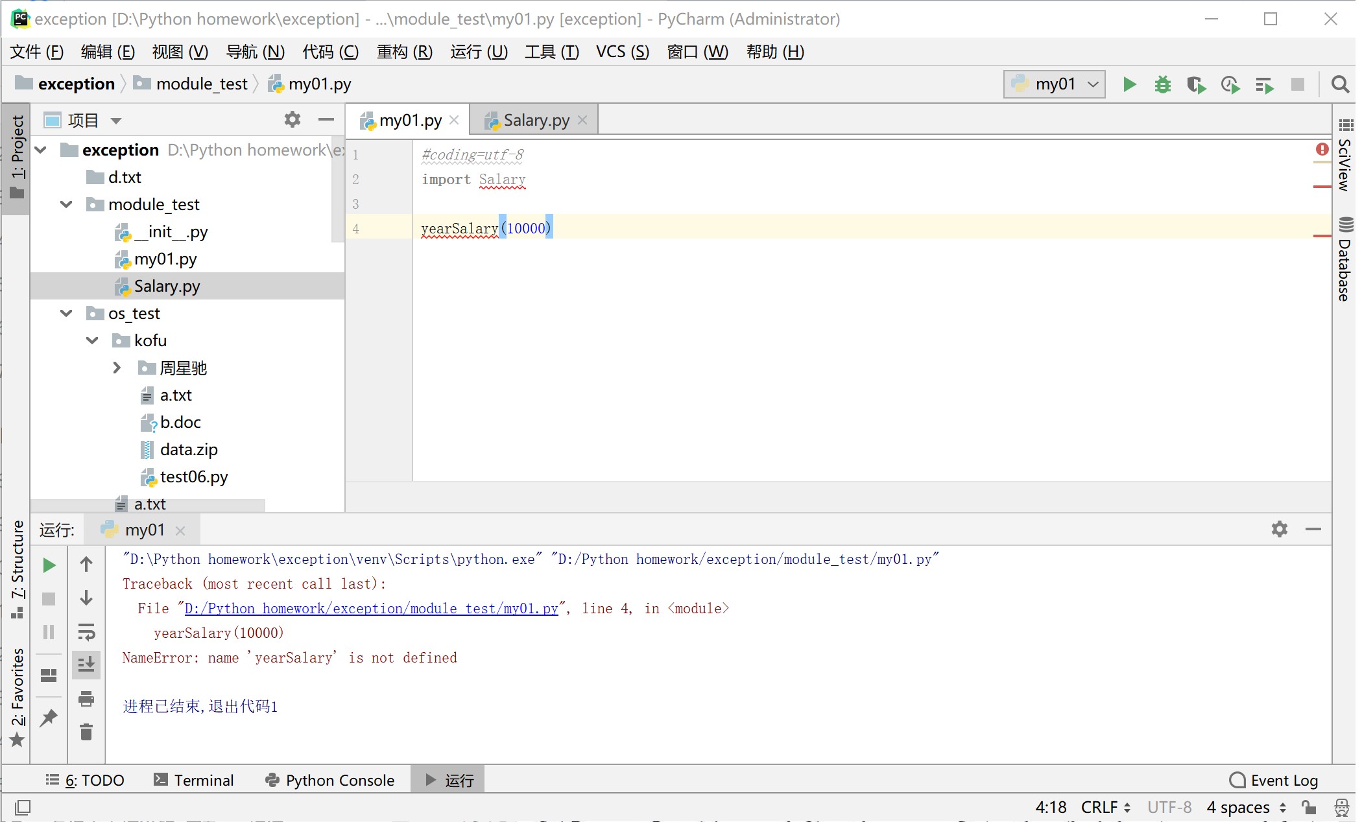Clear all console output with trash icon
Viewport: 1362px width, 822px height.
tap(86, 733)
